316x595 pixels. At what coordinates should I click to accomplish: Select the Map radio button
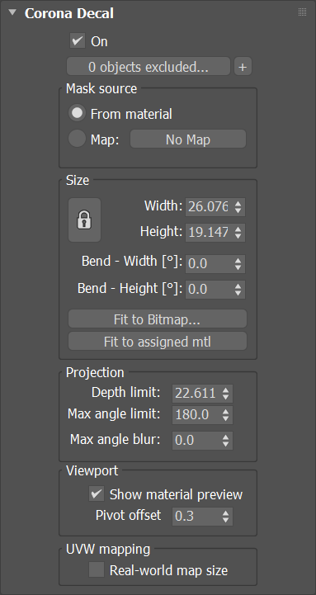77,139
